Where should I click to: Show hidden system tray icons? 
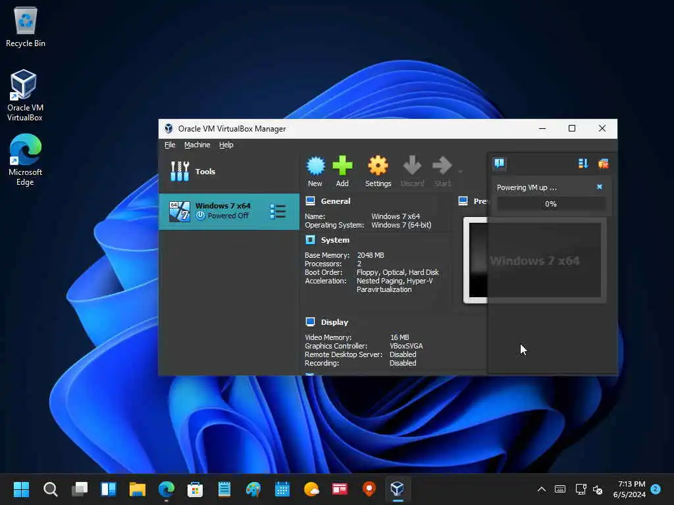pos(542,489)
